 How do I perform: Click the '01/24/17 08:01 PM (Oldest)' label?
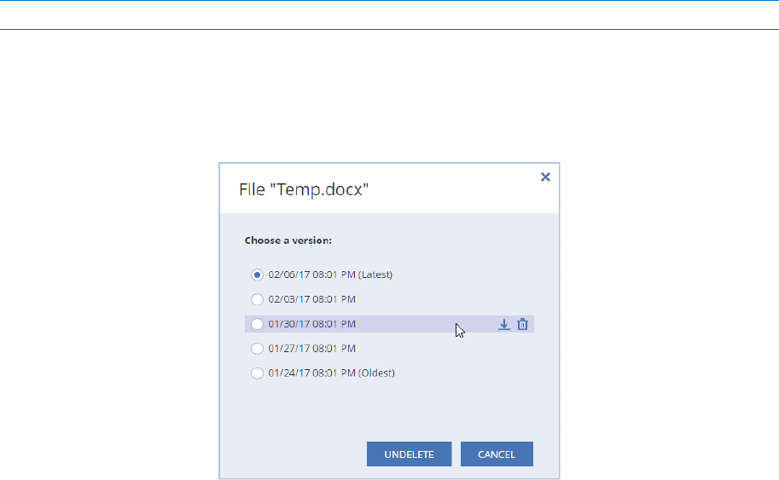[x=331, y=373]
